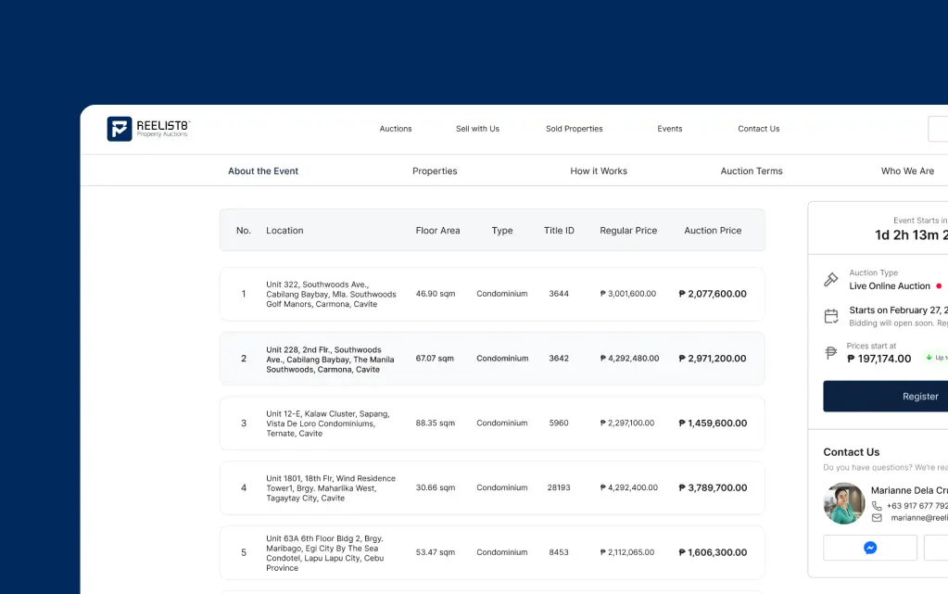The image size is (948, 594).
Task: Click the Messenger chat icon button
Action: tap(870, 548)
